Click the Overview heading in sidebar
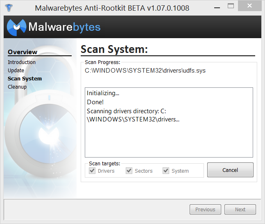Screen dimensions: 265x224 pos(23,52)
